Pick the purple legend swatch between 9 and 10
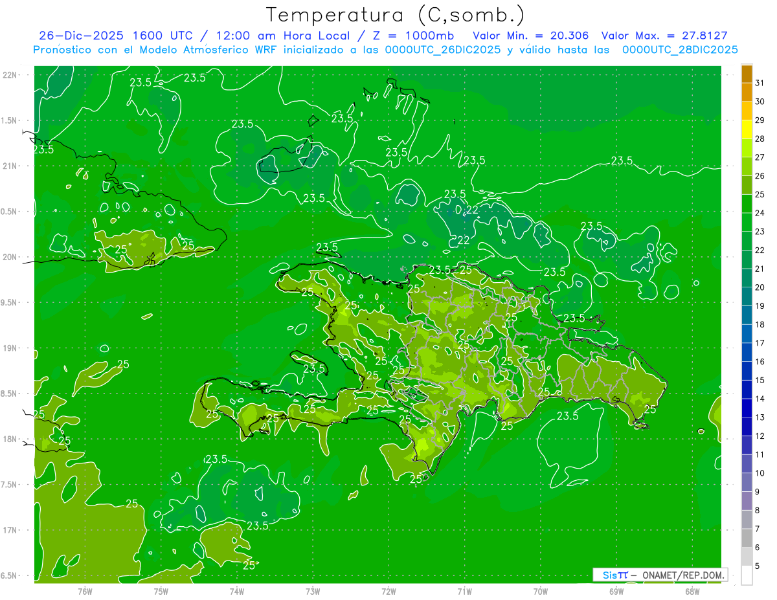Image resolution: width=777 pixels, height=600 pixels. coord(747,483)
